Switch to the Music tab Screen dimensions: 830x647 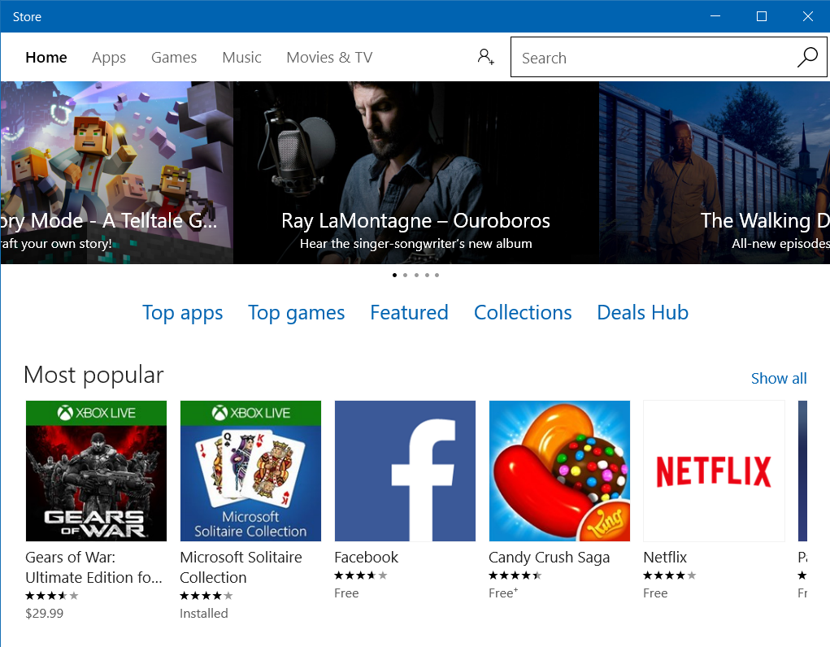click(241, 57)
